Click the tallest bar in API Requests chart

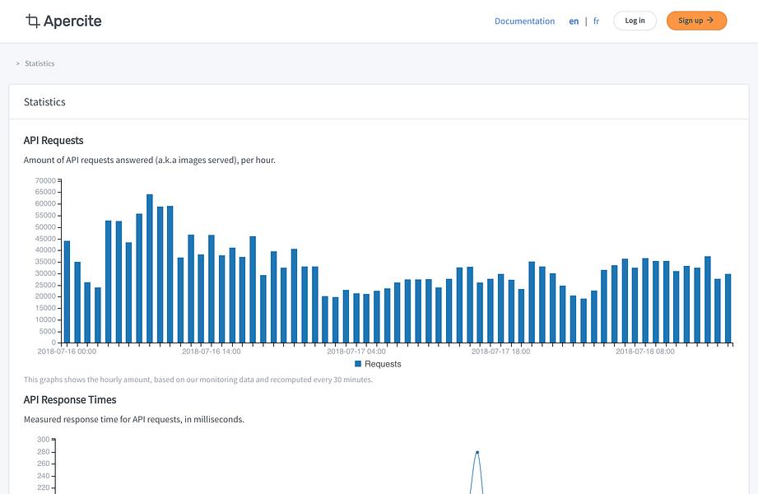150,269
